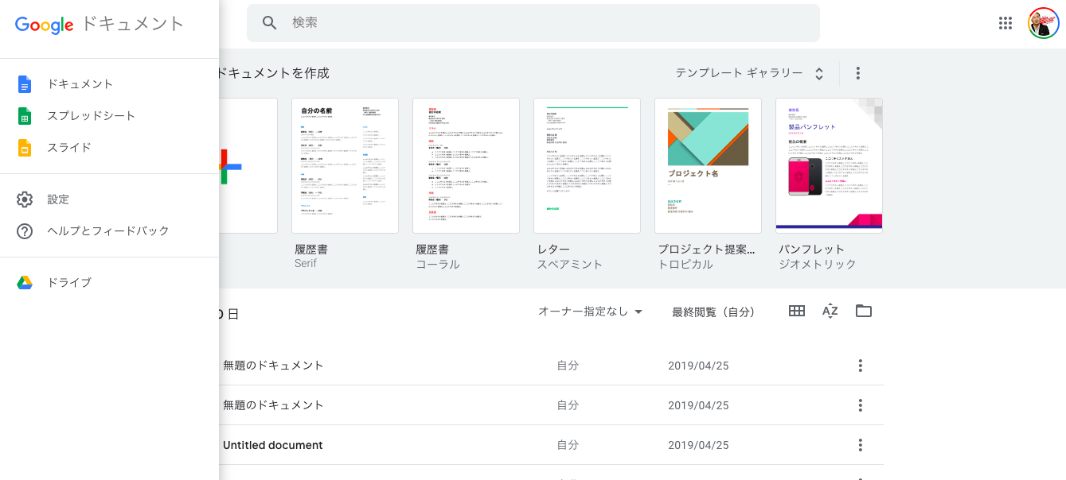Click the account profile avatar
Screen dimensions: 1066x480
click(x=1043, y=23)
